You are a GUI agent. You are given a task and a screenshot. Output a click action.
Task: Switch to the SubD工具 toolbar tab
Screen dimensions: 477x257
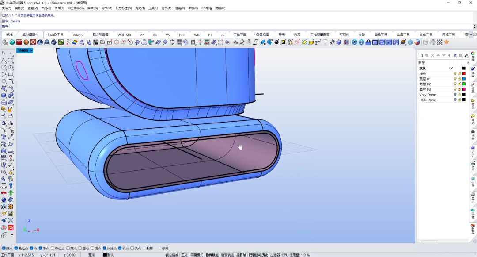click(x=56, y=35)
